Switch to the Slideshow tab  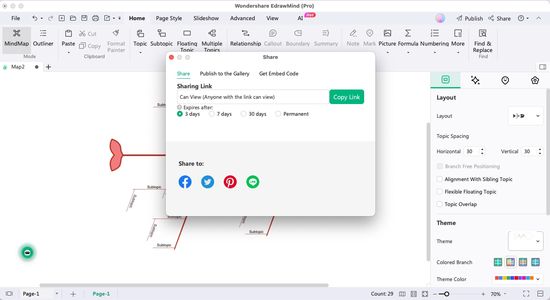point(206,18)
